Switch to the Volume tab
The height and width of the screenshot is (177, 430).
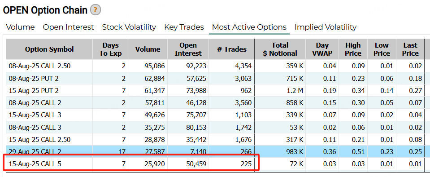(x=20, y=27)
